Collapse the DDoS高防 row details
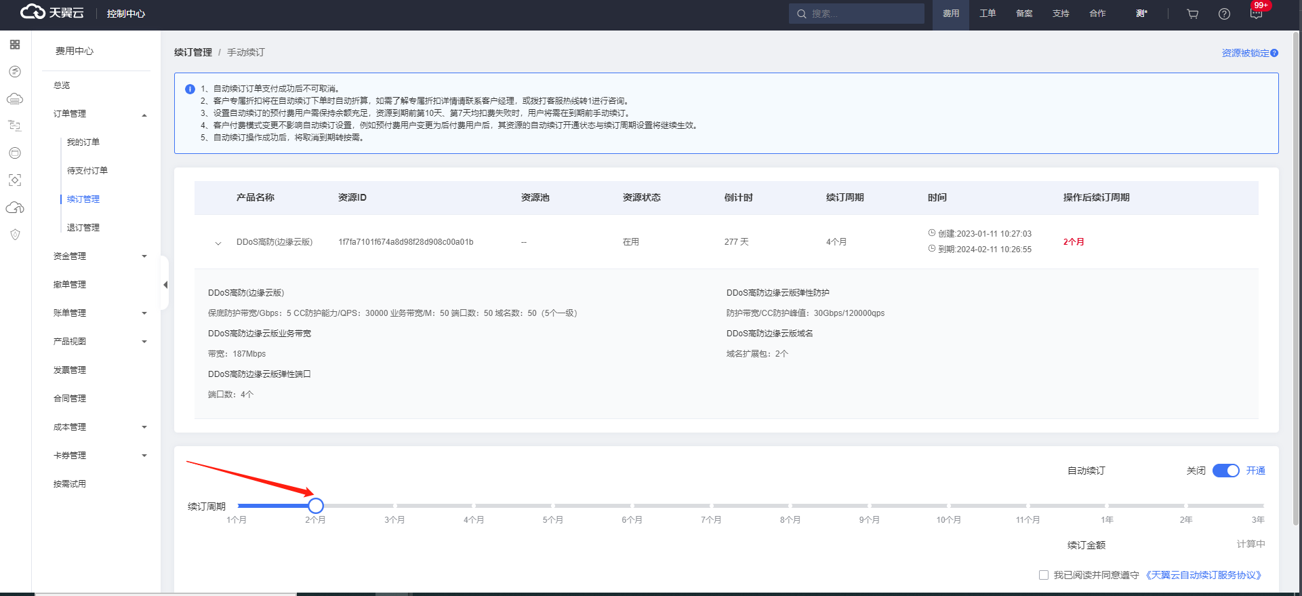The width and height of the screenshot is (1302, 596). pyautogui.click(x=218, y=243)
